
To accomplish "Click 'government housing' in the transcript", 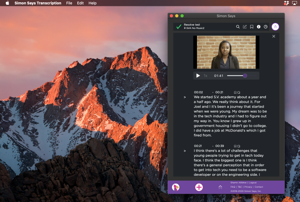I will [x=211, y=126].
